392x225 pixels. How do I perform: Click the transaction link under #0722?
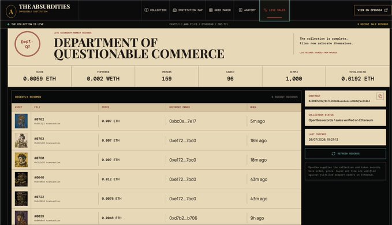47,201
